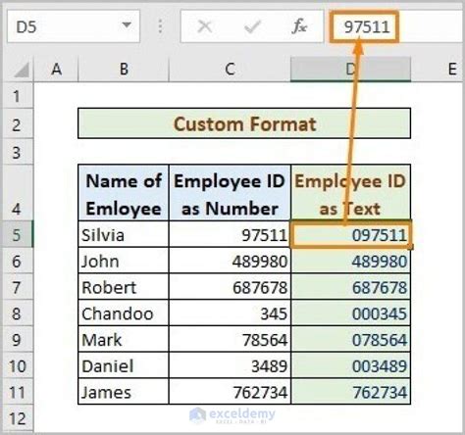Select row 12 header
The height and width of the screenshot is (435, 465).
(17, 418)
